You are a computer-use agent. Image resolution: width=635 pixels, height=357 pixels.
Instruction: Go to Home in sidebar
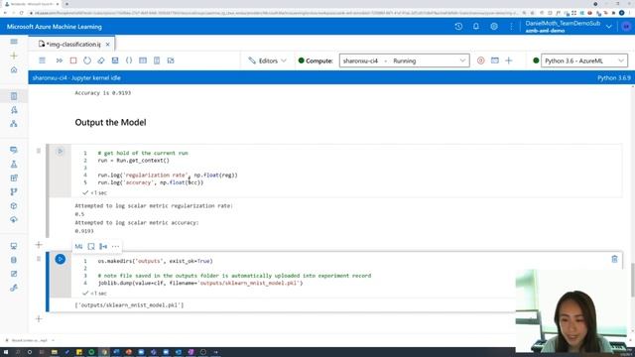click(x=14, y=70)
